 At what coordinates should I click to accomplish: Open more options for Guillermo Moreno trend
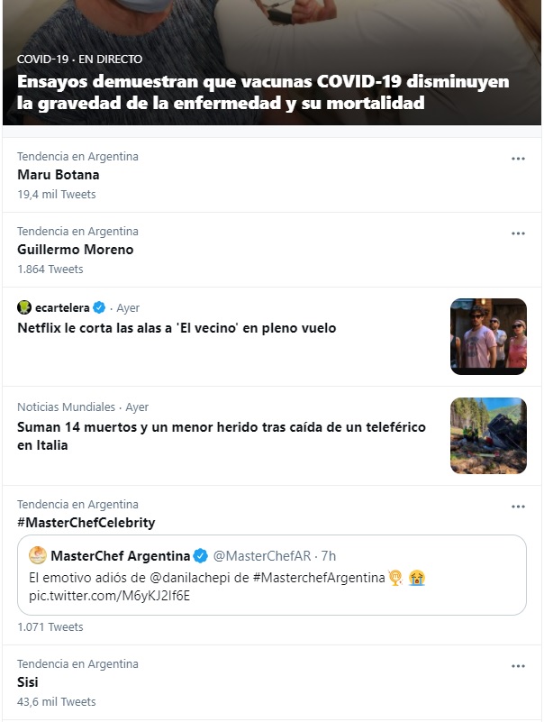[x=518, y=233]
